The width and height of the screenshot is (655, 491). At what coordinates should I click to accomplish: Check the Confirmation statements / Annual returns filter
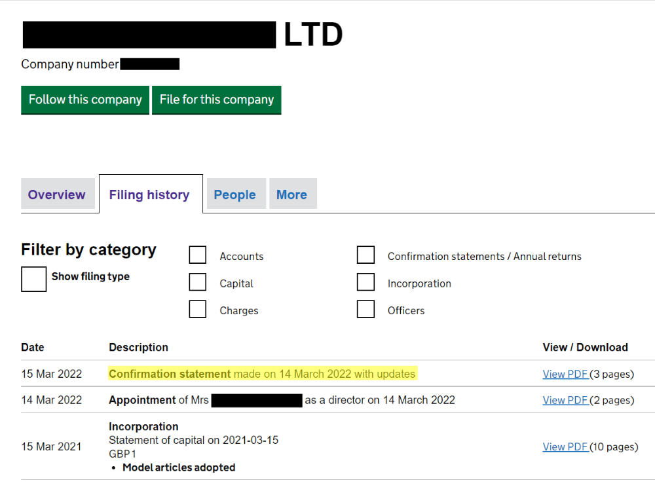[366, 255]
